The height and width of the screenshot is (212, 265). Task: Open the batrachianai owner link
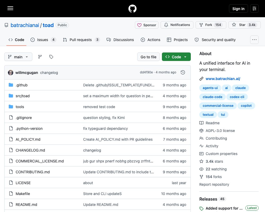point(25,25)
